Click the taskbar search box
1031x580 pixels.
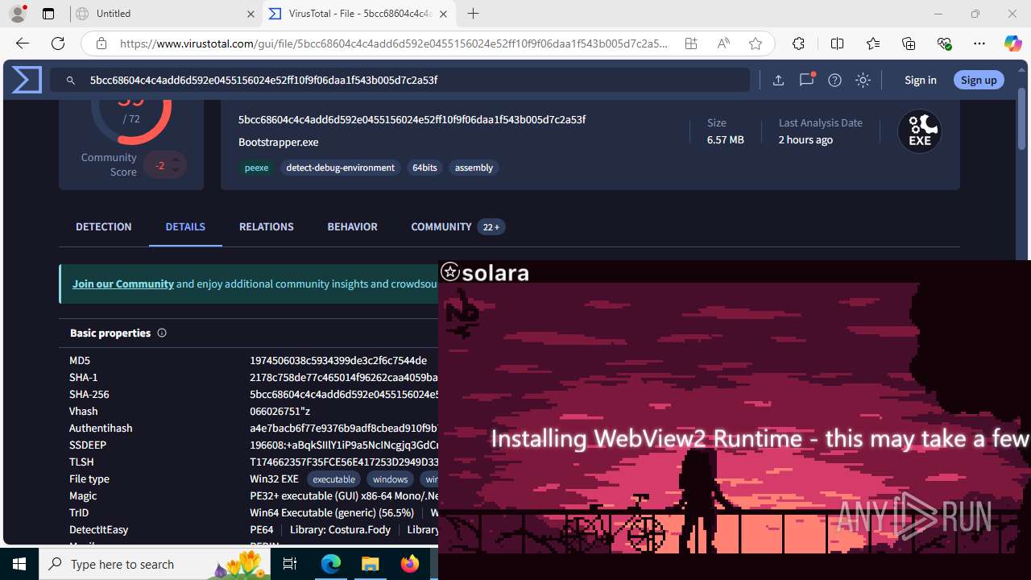(155, 564)
